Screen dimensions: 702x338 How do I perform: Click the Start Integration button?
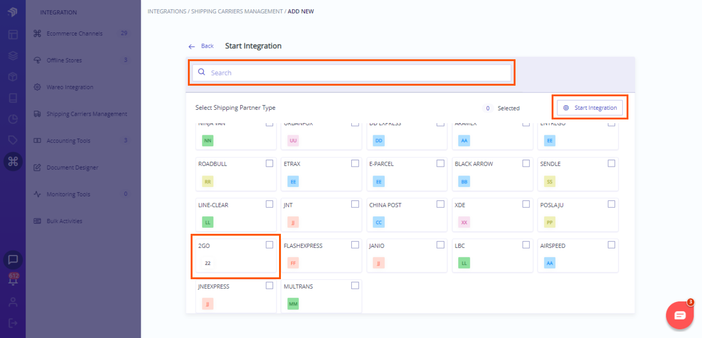590,108
